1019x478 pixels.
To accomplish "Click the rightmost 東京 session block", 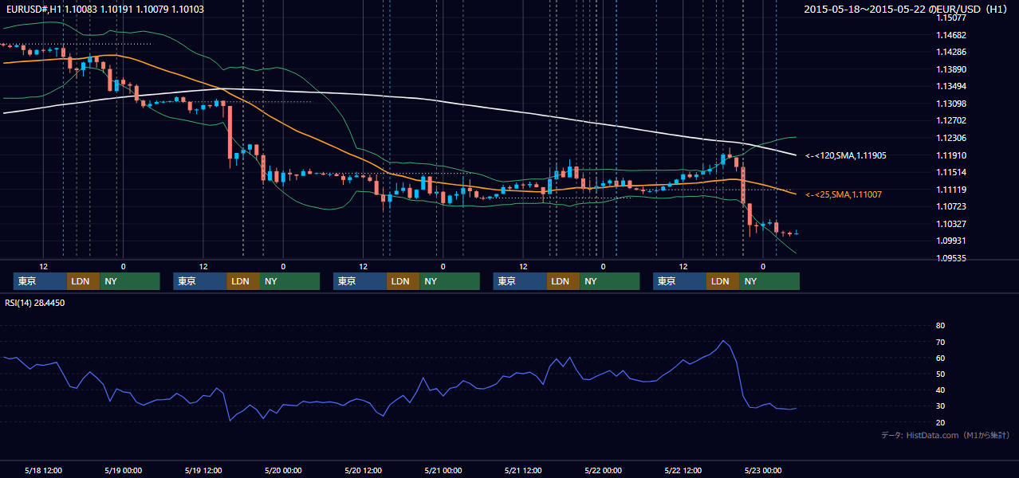I will (679, 281).
